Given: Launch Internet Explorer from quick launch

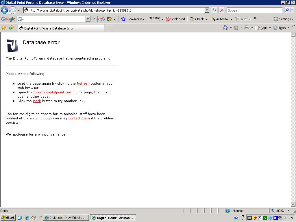Looking at the screenshot, I should [x=27, y=218].
